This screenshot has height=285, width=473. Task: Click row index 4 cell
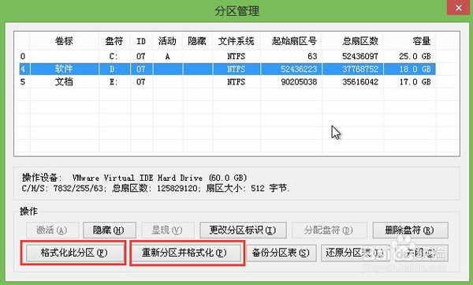click(x=23, y=69)
